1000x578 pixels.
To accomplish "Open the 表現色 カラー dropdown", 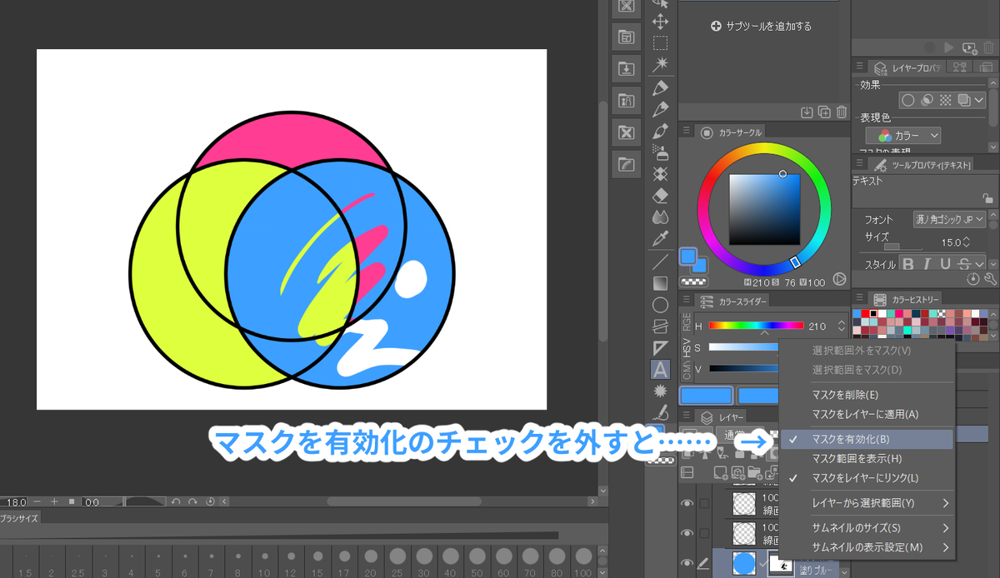I will (903, 135).
